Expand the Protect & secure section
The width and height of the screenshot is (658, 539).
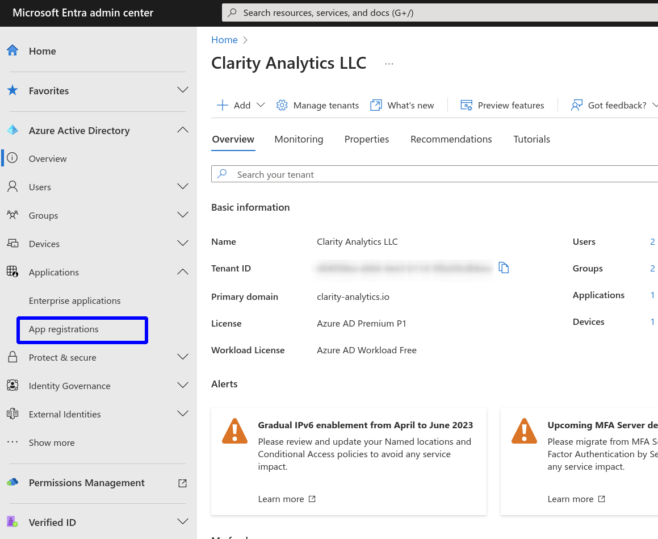tap(182, 357)
